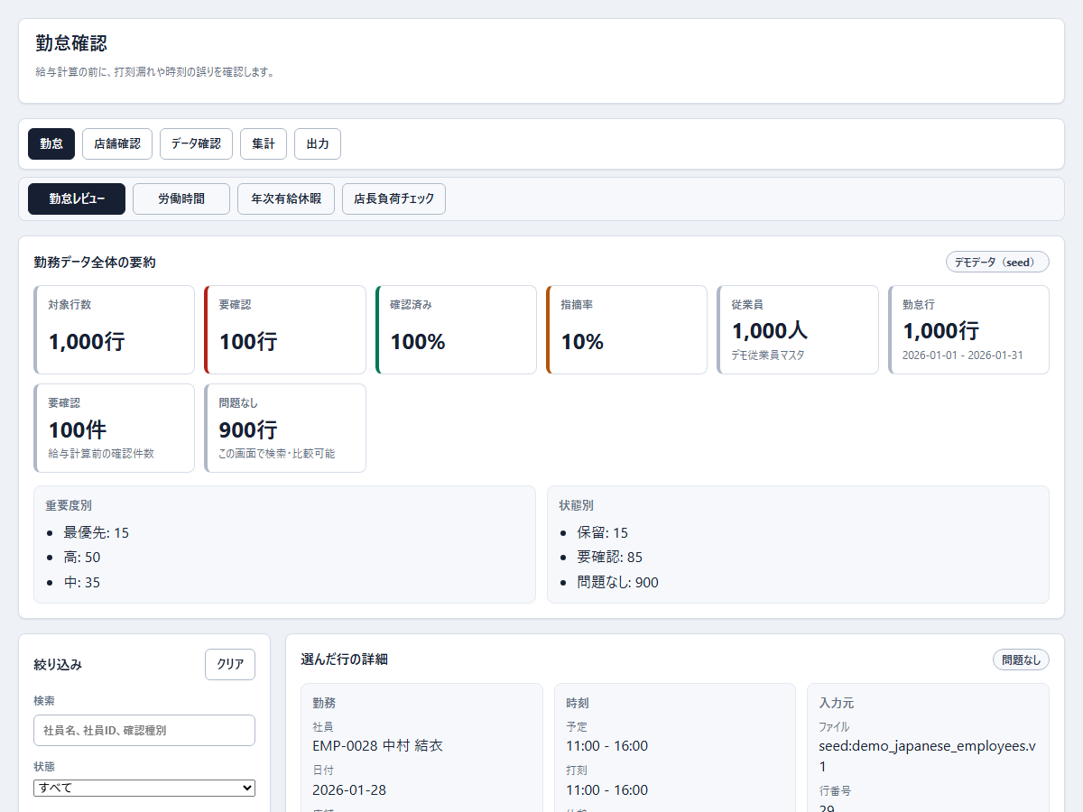Click the 問題なし 900行 card
Viewport: 1083px width, 812px height.
pyautogui.click(x=285, y=428)
